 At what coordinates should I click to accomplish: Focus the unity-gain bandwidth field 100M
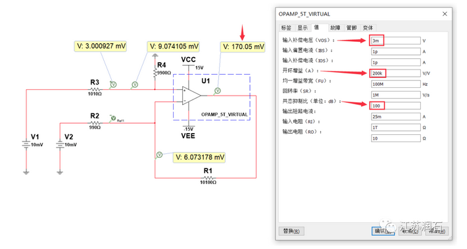click(395, 84)
